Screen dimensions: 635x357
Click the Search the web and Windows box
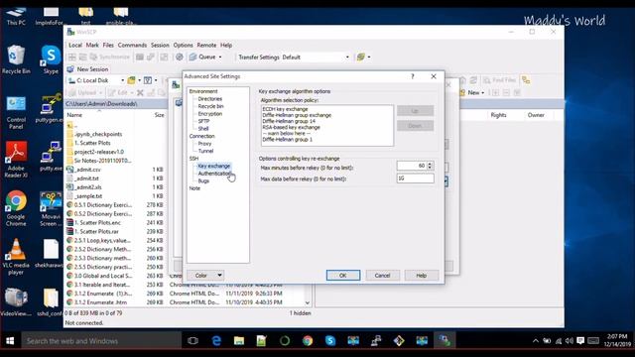click(x=101, y=341)
